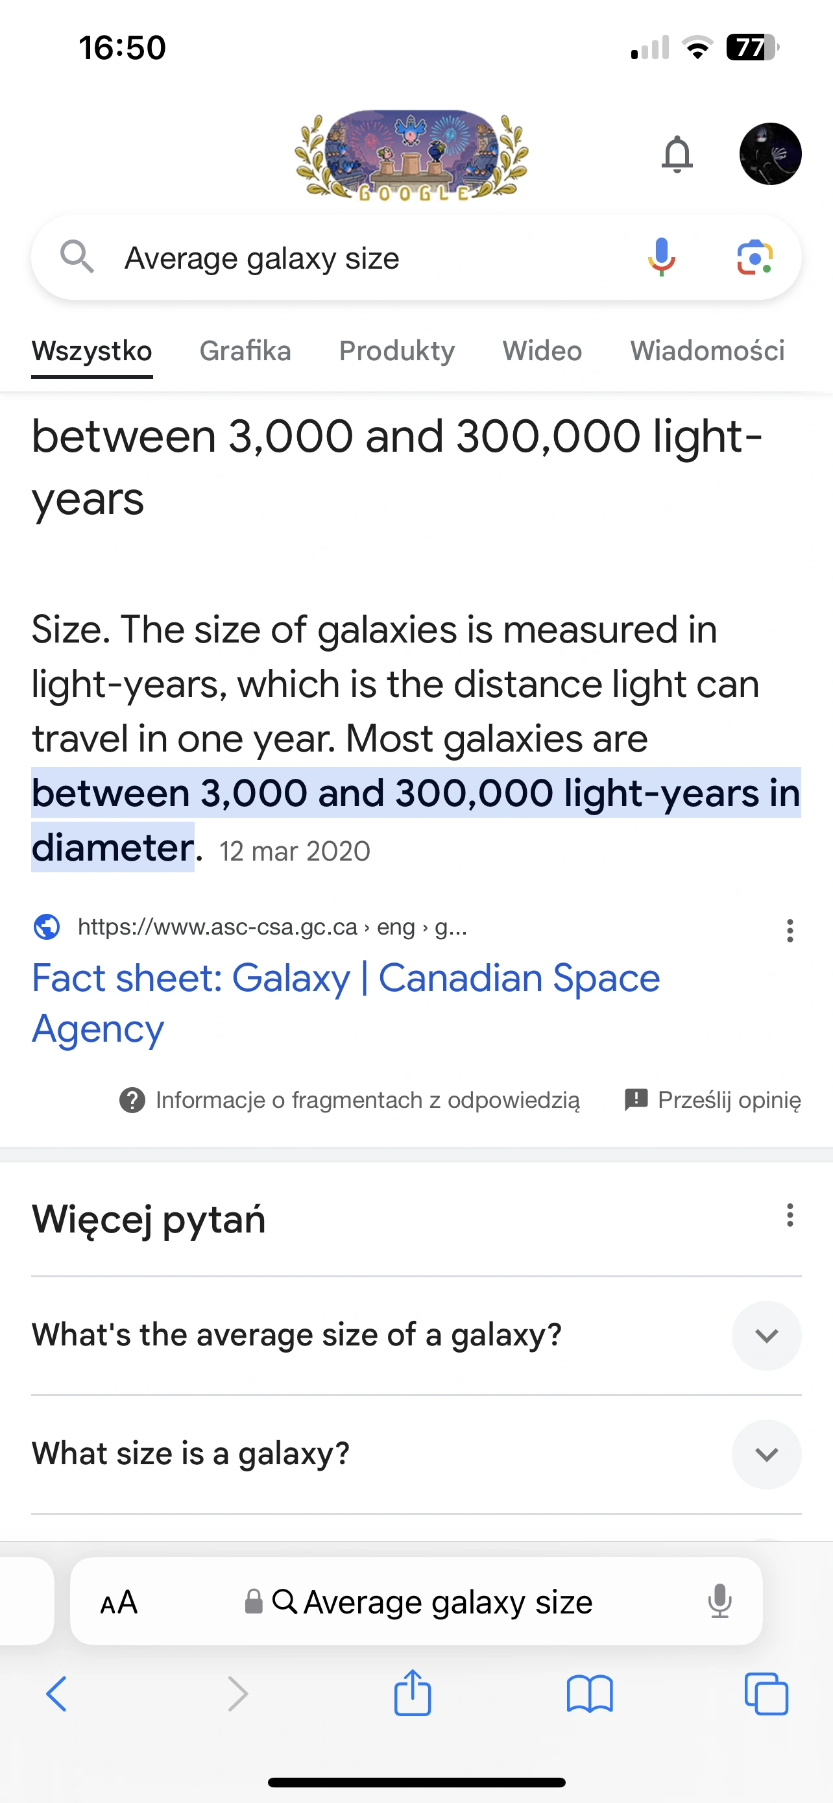Go back with Safari back arrow
The image size is (833, 1803).
coord(56,1695)
